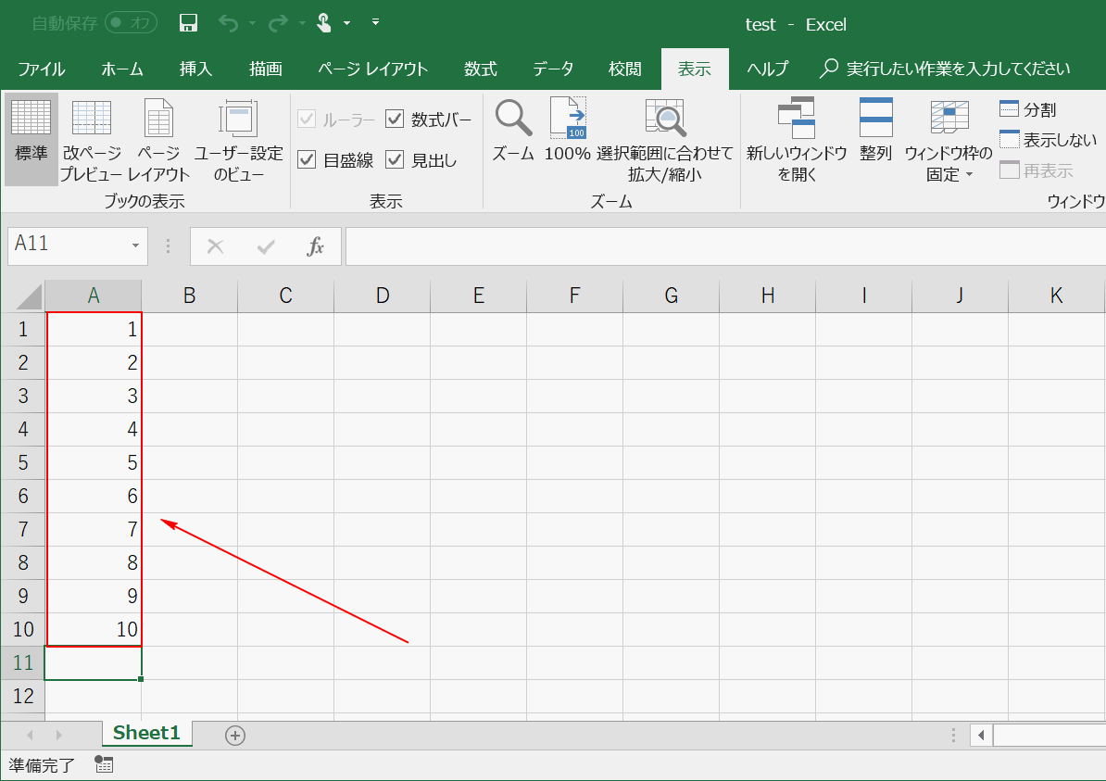Open the ホーム tab
This screenshot has width=1106, height=781.
click(x=122, y=69)
